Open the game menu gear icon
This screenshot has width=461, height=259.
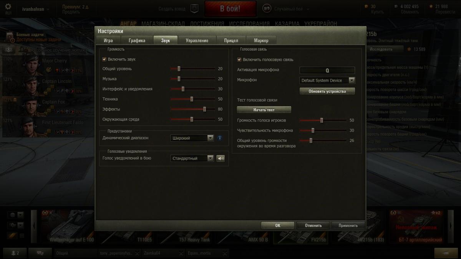[x=8, y=7]
